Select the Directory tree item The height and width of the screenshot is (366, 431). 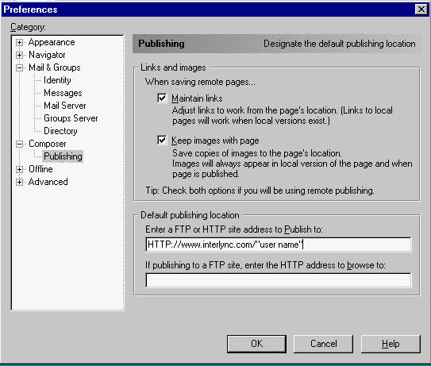(x=60, y=131)
